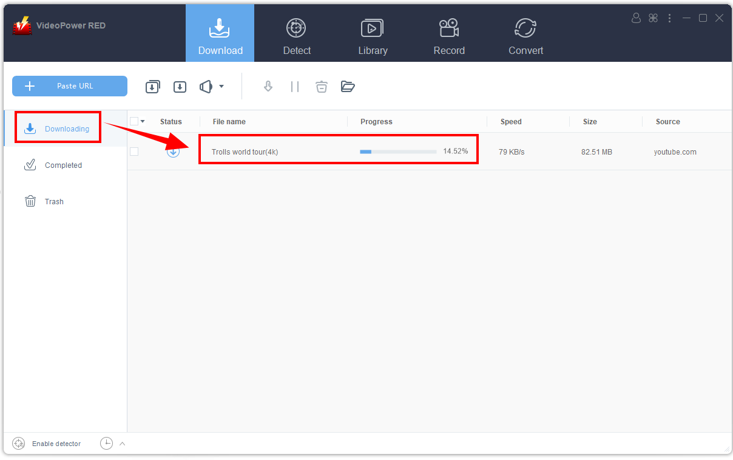
Task: Click the single video download icon
Action: coord(180,87)
